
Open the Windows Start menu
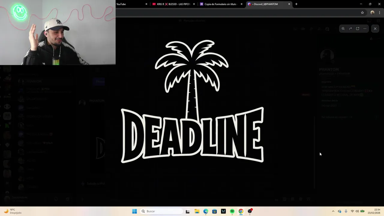pos(134,211)
